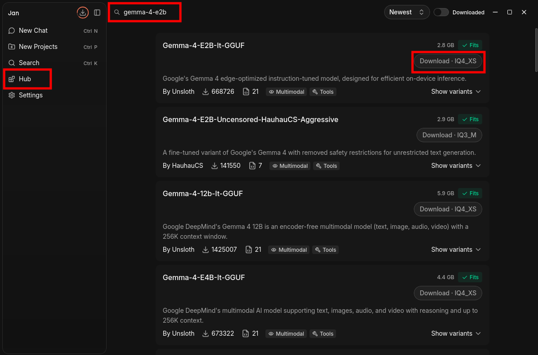Image resolution: width=538 pixels, height=355 pixels.
Task: Click the Jan app title
Action: 13,13
